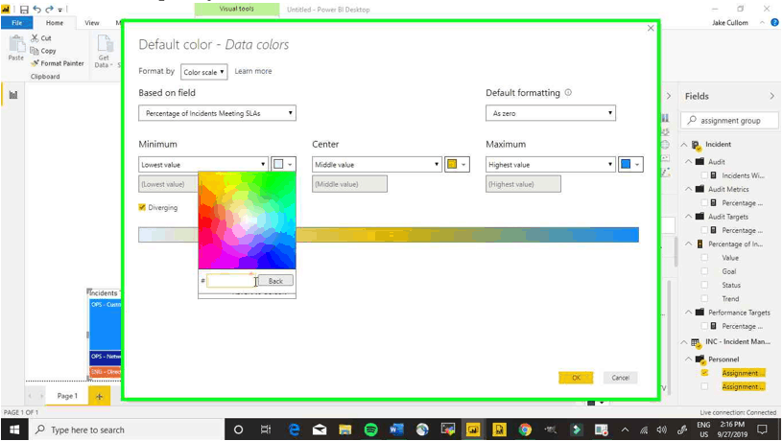Pick a color from the color wheel palette
This screenshot has height=441, width=783.
pyautogui.click(x=248, y=220)
